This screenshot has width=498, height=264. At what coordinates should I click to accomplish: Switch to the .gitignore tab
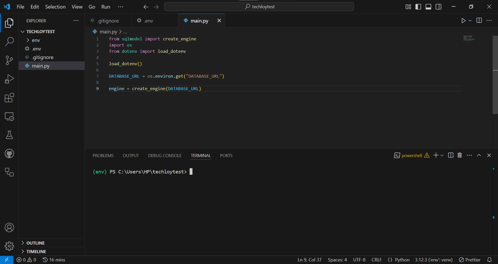click(108, 20)
